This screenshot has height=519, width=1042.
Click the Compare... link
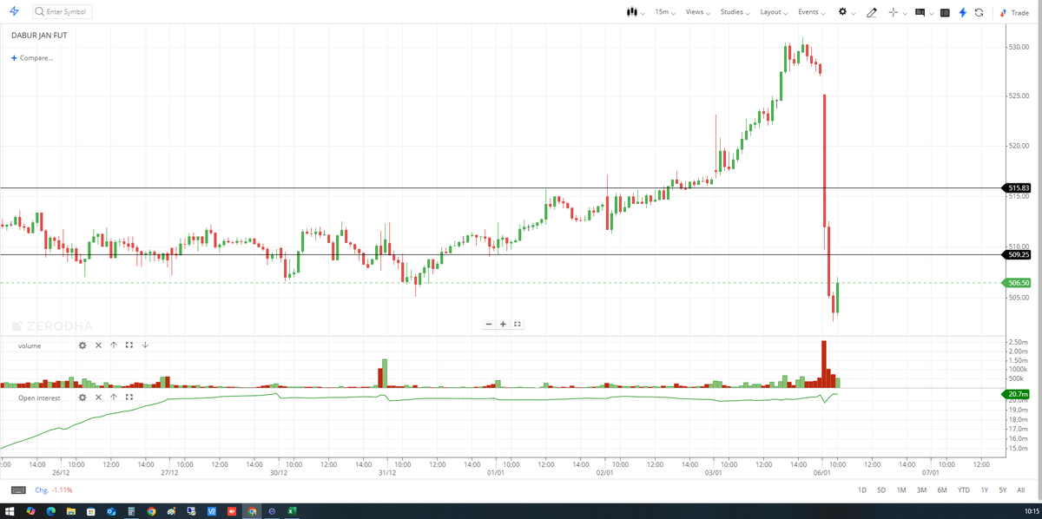click(32, 58)
